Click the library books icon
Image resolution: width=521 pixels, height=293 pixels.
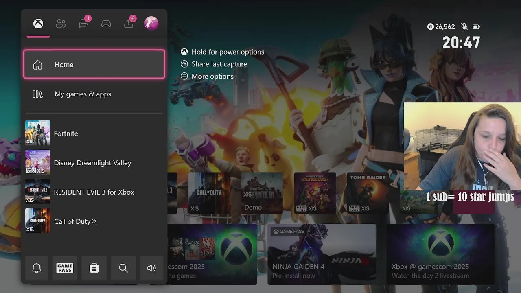tap(37, 94)
